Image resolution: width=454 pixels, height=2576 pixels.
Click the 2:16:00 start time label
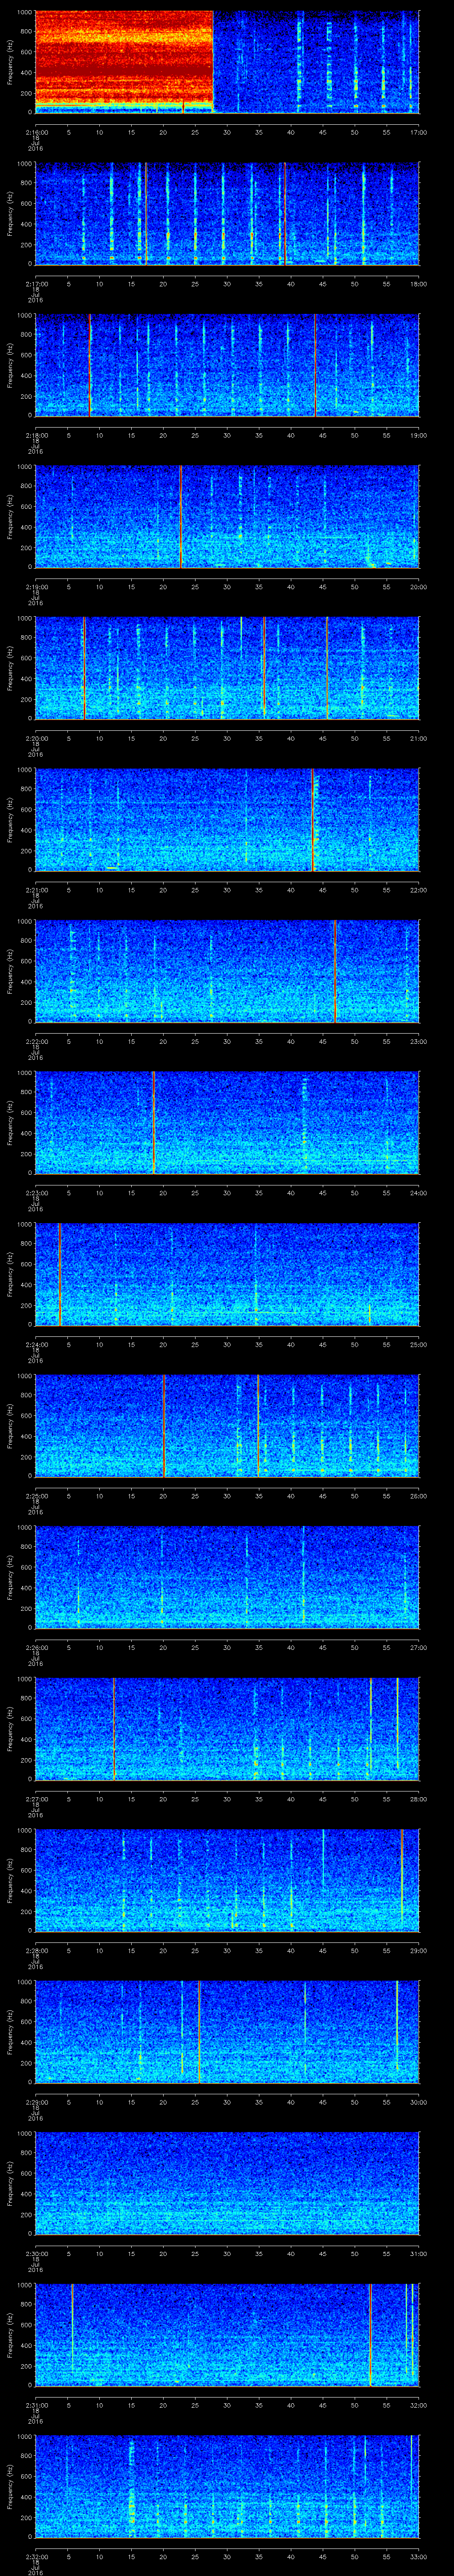36,132
